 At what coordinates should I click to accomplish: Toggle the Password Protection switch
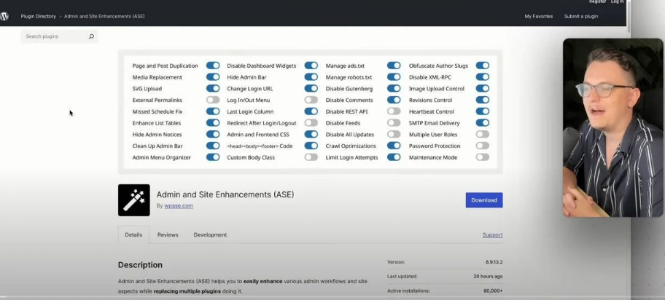pyautogui.click(x=482, y=146)
